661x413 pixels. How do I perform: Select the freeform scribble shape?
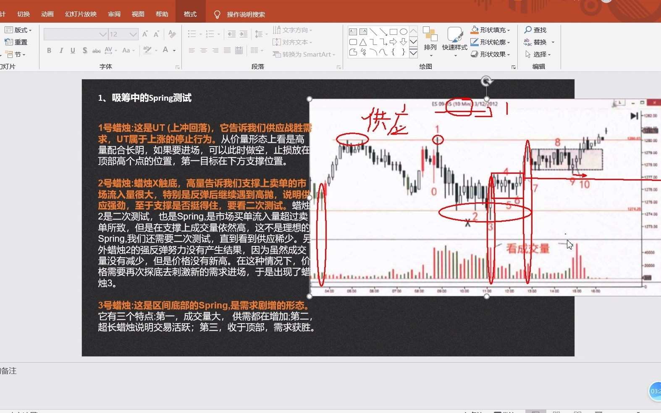[363, 52]
